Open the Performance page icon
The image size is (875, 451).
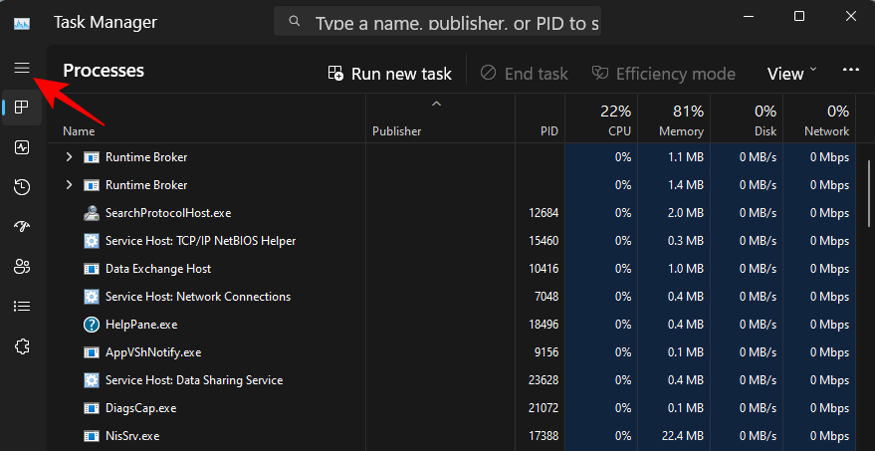click(22, 147)
